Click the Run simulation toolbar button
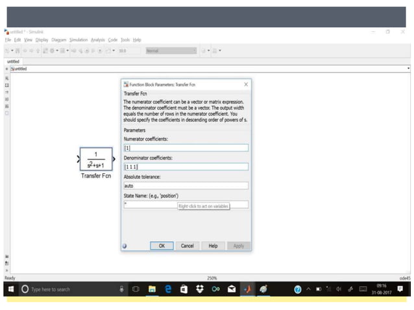The width and height of the screenshot is (414, 310). [x=87, y=51]
